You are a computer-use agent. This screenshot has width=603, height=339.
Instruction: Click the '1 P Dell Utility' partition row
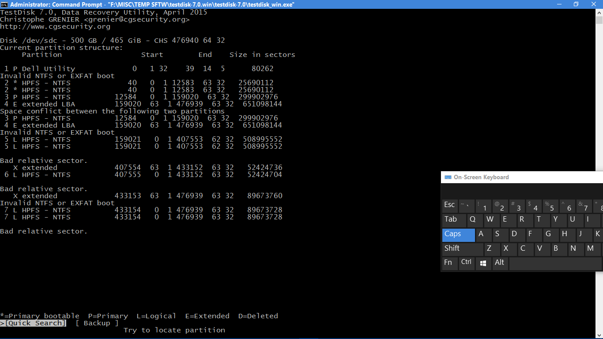click(139, 69)
